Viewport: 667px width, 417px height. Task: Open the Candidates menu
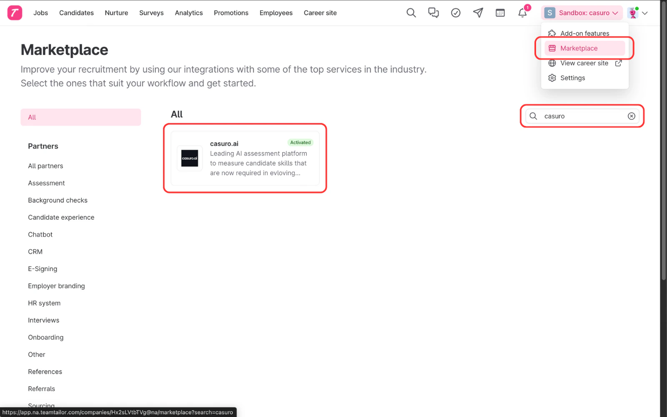76,13
